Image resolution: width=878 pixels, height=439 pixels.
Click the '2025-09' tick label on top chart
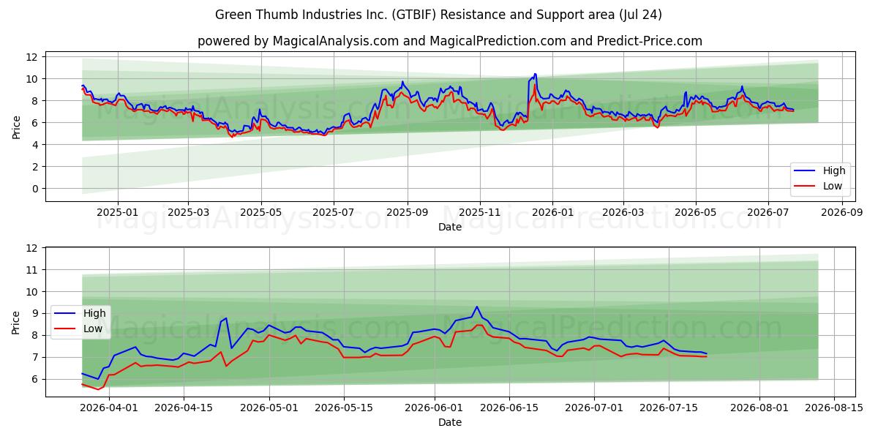408,211
